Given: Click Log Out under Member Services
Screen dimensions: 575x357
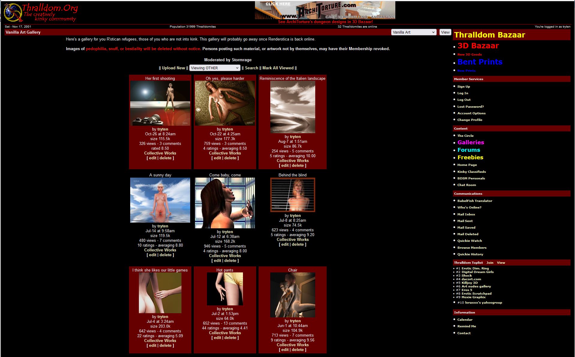Looking at the screenshot, I should tap(464, 100).
